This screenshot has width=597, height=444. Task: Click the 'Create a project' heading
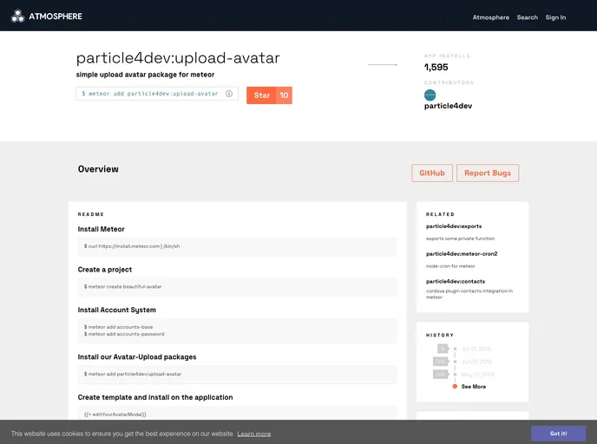coord(105,270)
